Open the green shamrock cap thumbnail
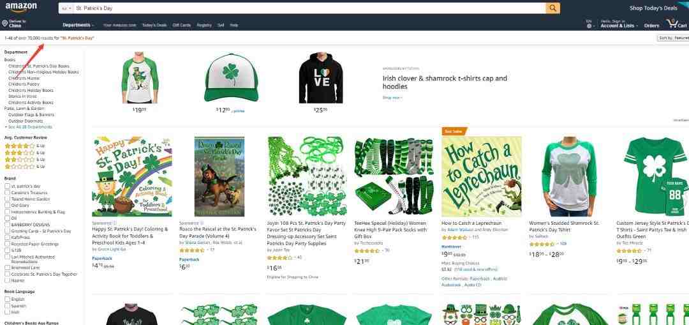Viewport: 689px width, 325px height. click(x=231, y=78)
